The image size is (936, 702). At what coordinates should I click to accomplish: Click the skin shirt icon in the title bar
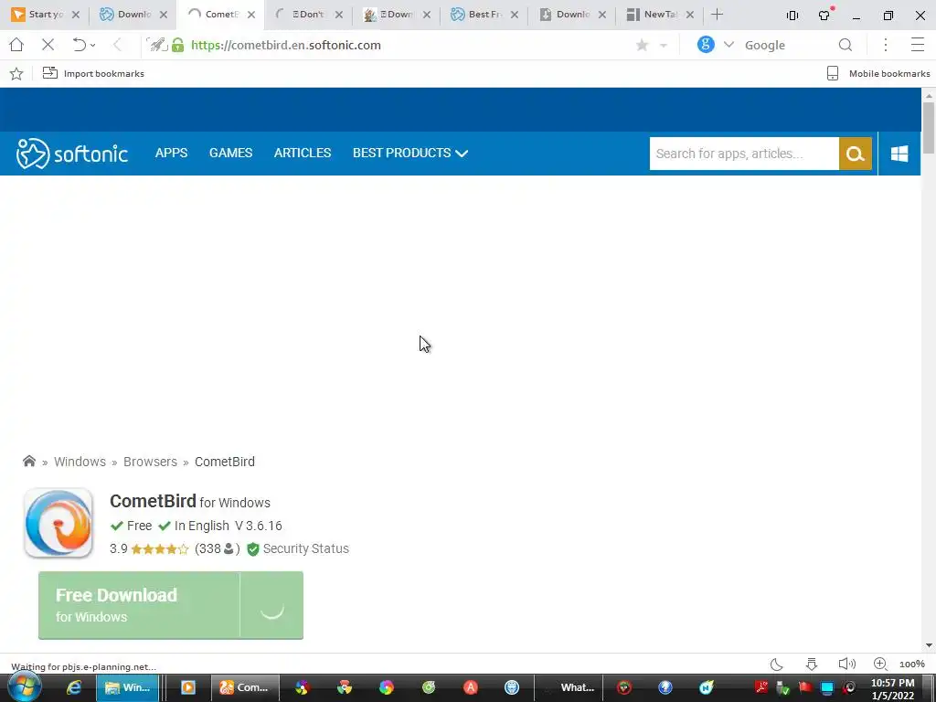825,15
